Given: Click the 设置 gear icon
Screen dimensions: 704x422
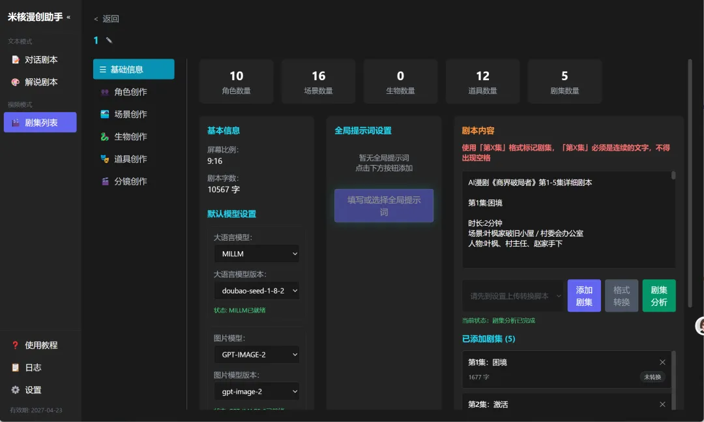Looking at the screenshot, I should (15, 389).
